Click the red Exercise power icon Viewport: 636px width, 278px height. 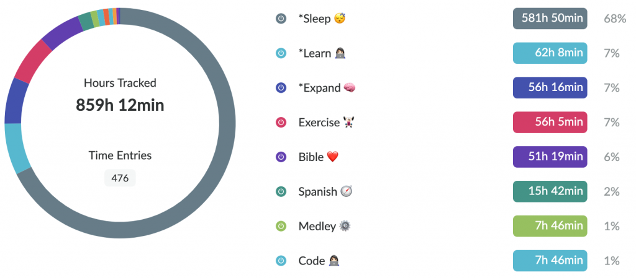[281, 123]
